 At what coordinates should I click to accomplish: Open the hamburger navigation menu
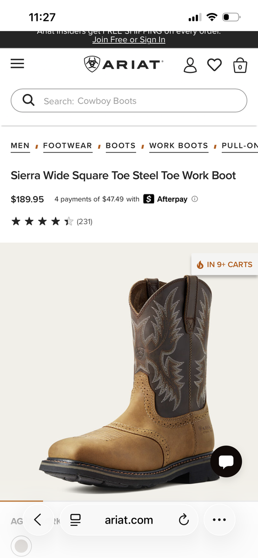17,64
